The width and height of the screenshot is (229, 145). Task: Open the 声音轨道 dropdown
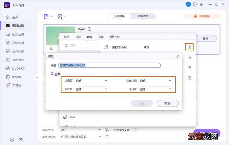(155, 81)
